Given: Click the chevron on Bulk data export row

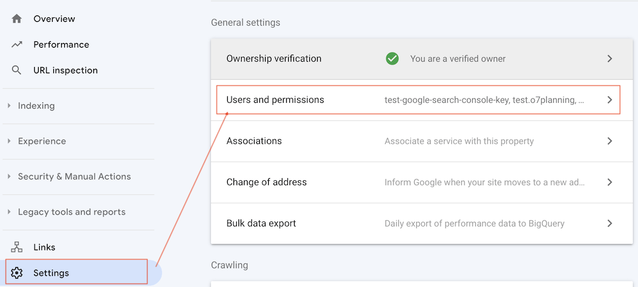Looking at the screenshot, I should point(610,223).
